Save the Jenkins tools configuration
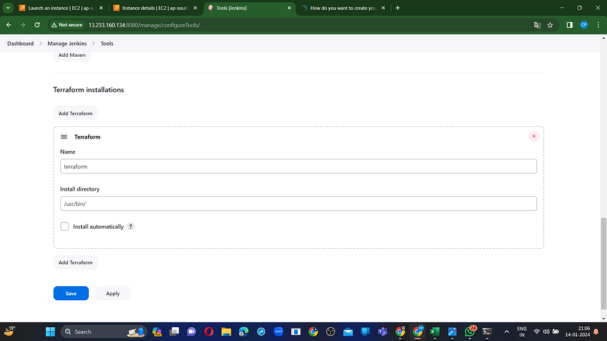 (71, 293)
